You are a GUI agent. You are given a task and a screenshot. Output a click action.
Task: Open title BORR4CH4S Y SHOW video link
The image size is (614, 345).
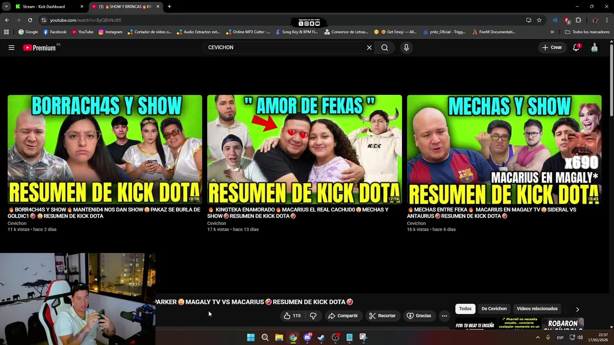pyautogui.click(x=104, y=213)
